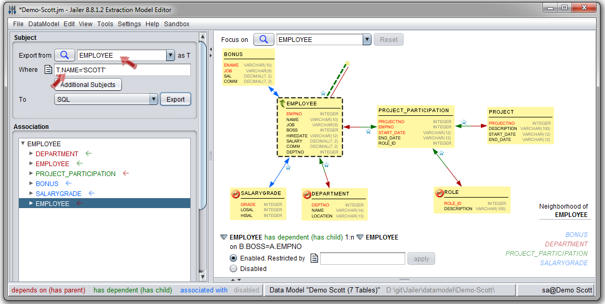Select the Enabled radio button
605x304 pixels.
click(233, 258)
